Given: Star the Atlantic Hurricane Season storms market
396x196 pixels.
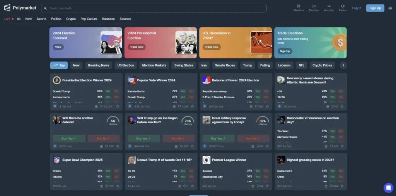Looking at the screenshot, I should coord(342,106).
